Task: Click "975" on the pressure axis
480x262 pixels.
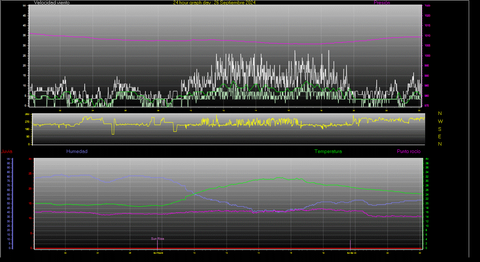Action: pos(426,106)
